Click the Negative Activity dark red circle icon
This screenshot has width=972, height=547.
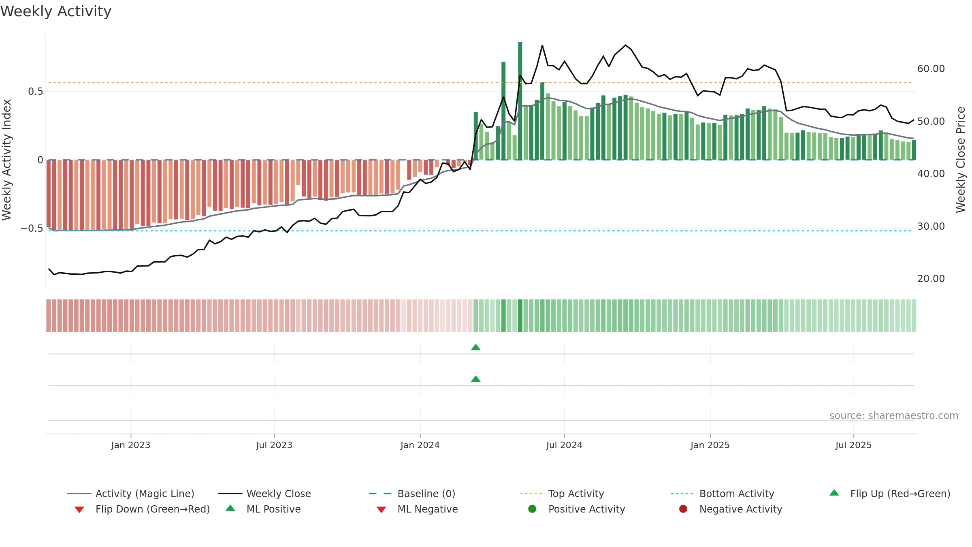pos(683,509)
